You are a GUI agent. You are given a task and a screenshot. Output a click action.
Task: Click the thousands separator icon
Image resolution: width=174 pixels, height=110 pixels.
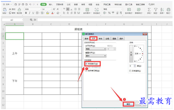click(113, 13)
